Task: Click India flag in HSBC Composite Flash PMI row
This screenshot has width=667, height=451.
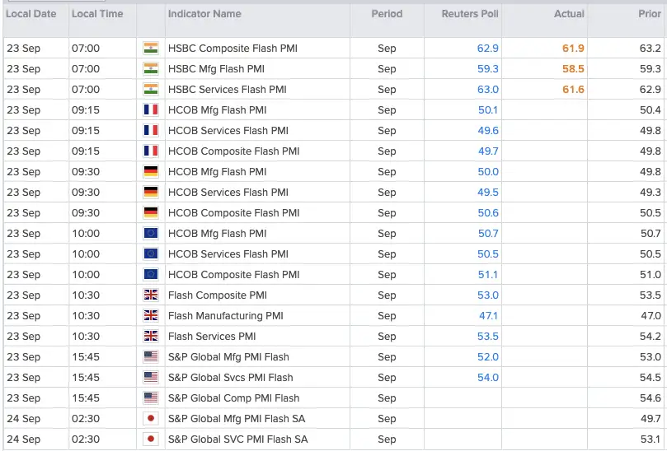Action: (x=151, y=48)
